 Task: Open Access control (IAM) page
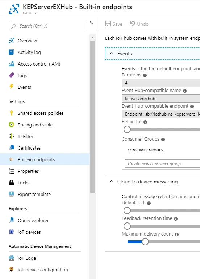39,64
